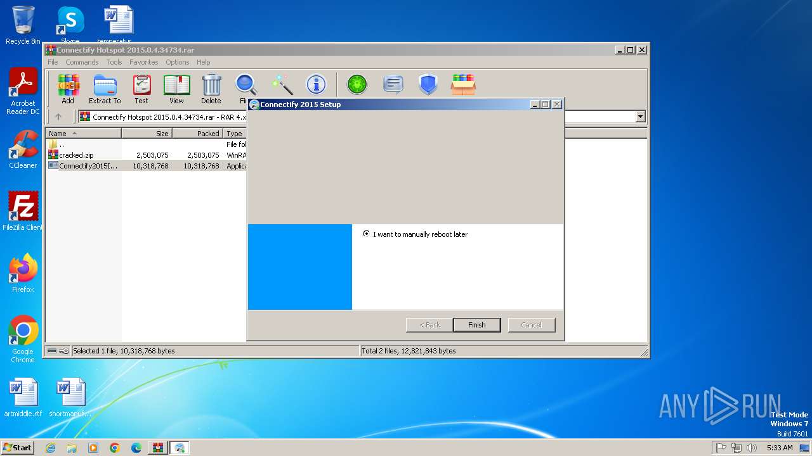Select the artmiddle.rtf desktop file
Screen dimensions: 812x456
tap(23, 398)
